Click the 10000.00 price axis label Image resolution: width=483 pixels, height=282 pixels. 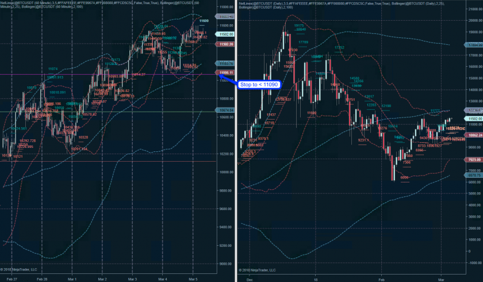(226, 172)
